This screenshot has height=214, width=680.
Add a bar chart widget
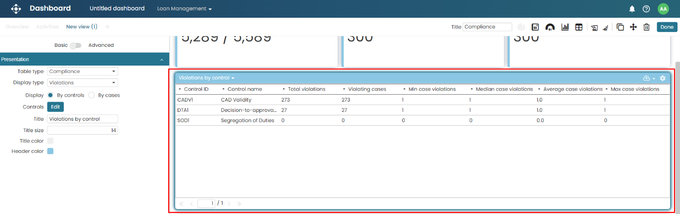[565, 27]
